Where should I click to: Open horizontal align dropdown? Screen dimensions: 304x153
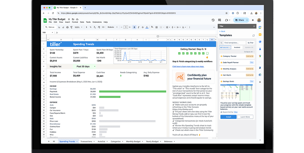(168, 27)
